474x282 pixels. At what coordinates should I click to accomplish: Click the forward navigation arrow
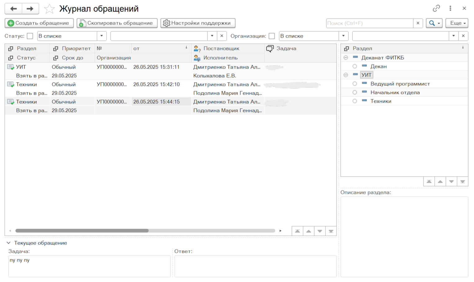[30, 9]
